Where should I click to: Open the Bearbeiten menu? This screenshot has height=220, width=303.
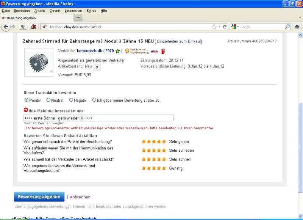tap(22, 11)
